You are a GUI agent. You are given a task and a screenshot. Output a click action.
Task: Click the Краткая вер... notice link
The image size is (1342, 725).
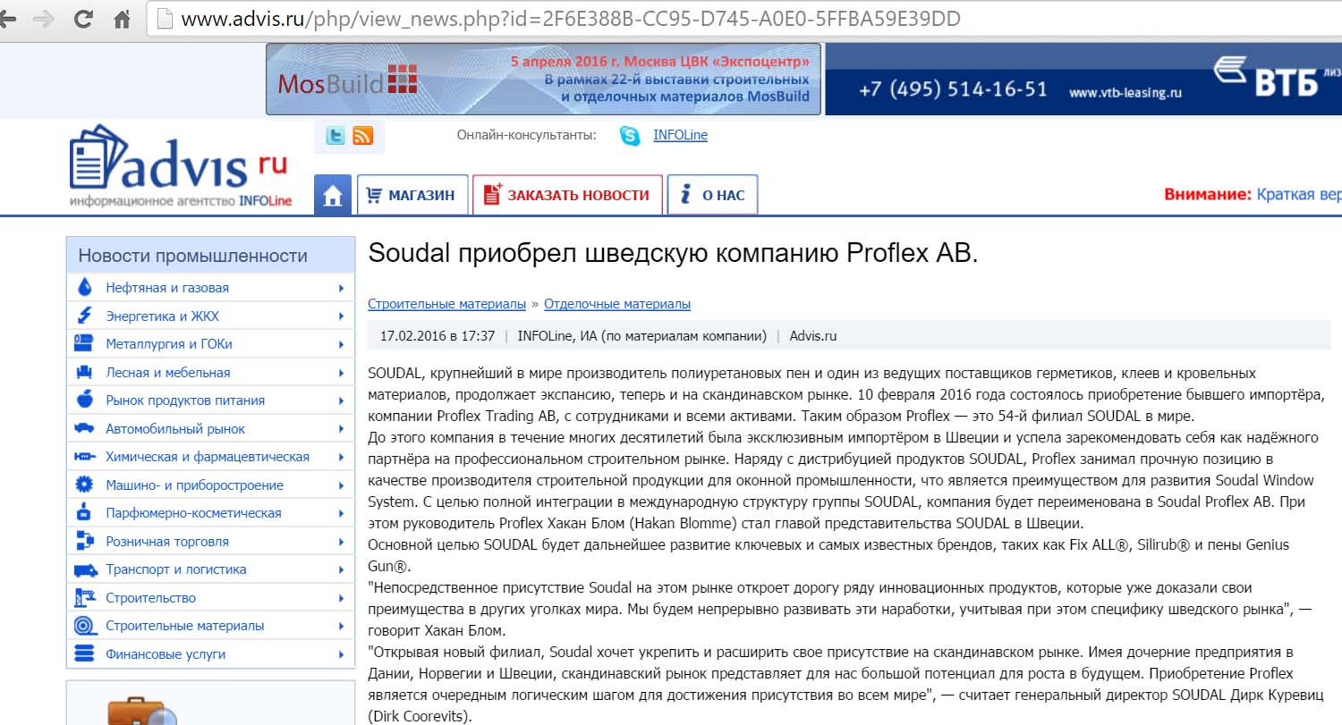(x=1299, y=195)
